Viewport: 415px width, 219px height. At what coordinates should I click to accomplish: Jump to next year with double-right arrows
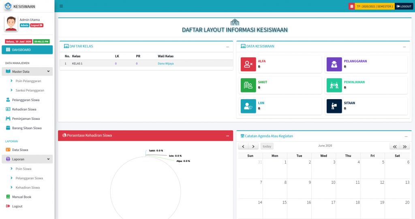[x=405, y=147]
